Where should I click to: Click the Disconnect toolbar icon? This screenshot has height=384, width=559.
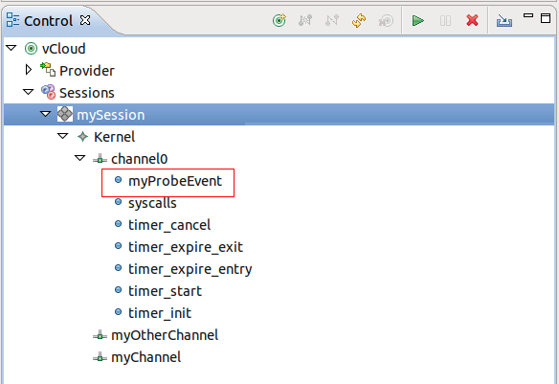click(x=332, y=20)
